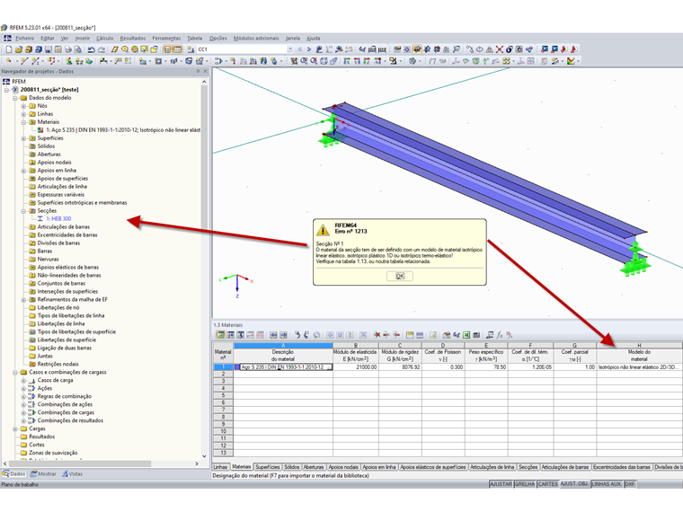
Task: Click the new line tool icon
Action: pos(24,61)
